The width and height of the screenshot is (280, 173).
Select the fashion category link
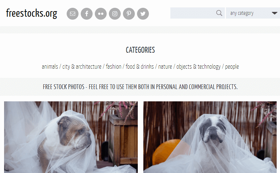(x=114, y=66)
